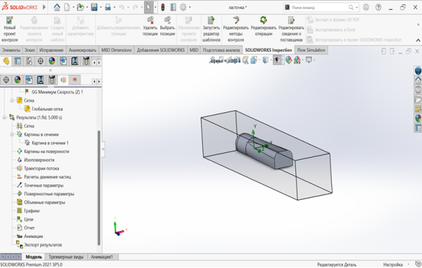Screen dimensions: 422x268
Task: Open the dropdown arrow beside the Save icon
Action: (101, 7)
